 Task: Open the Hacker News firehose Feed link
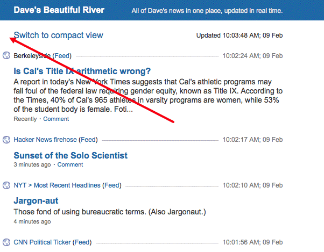click(88, 140)
